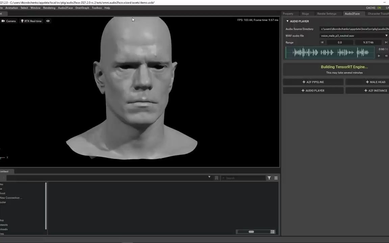Click the A2F PIPELINE button

pyautogui.click(x=313, y=82)
